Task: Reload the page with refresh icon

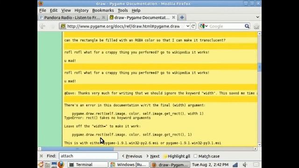Action: pyautogui.click(x=193, y=26)
